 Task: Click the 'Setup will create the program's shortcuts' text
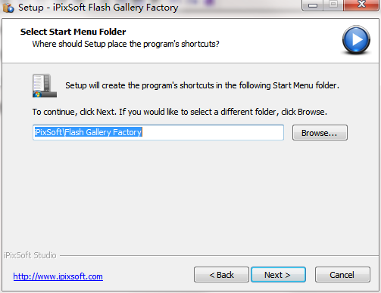pyautogui.click(x=202, y=85)
